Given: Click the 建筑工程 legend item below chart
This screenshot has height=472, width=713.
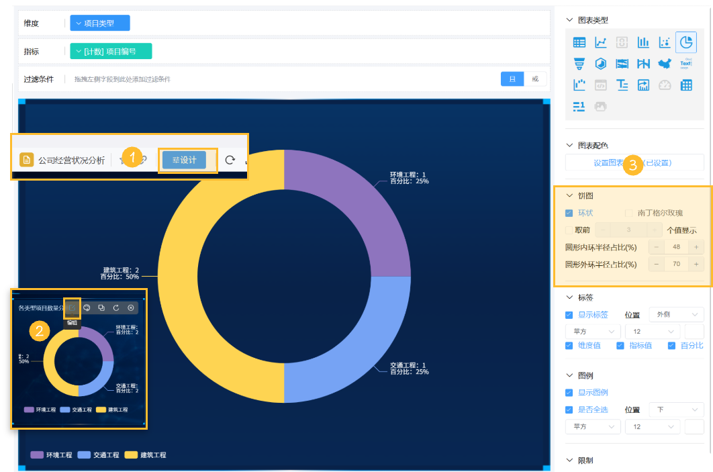Looking at the screenshot, I should pyautogui.click(x=146, y=455).
